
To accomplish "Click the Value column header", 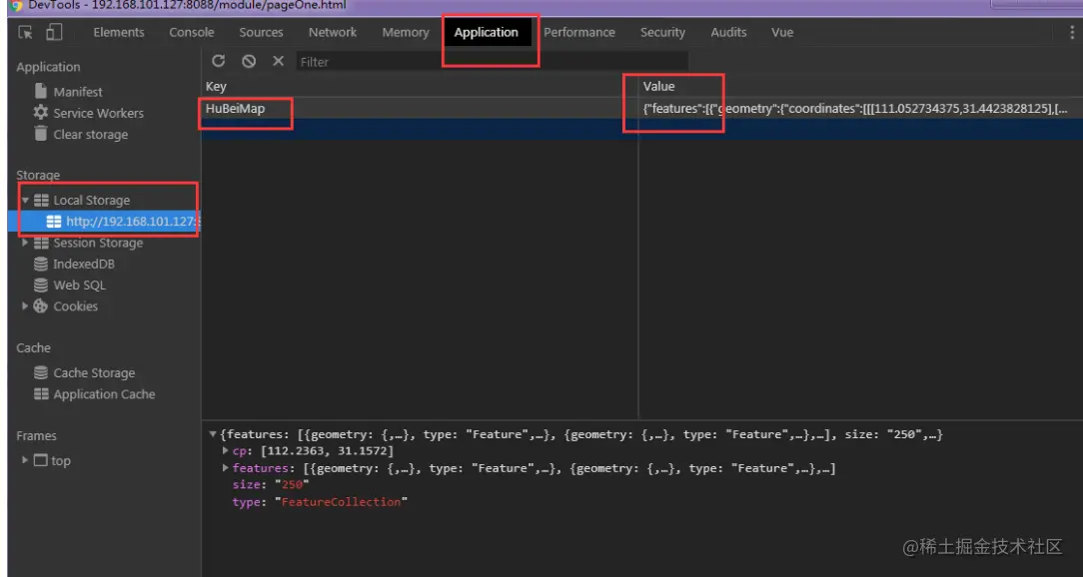I will coord(860,86).
